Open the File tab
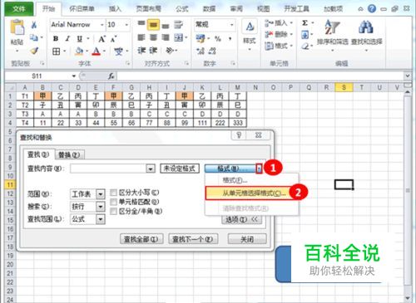 (19, 9)
